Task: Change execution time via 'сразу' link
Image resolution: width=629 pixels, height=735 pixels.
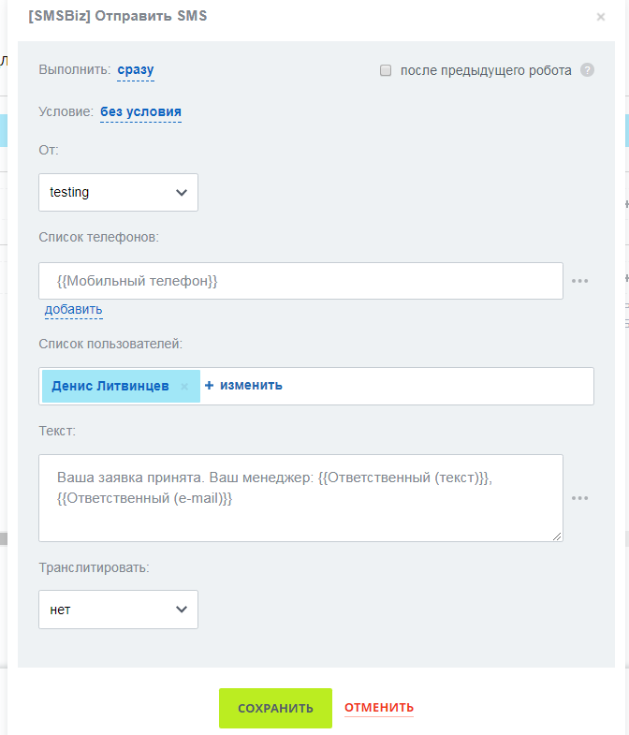Action: pos(136,70)
